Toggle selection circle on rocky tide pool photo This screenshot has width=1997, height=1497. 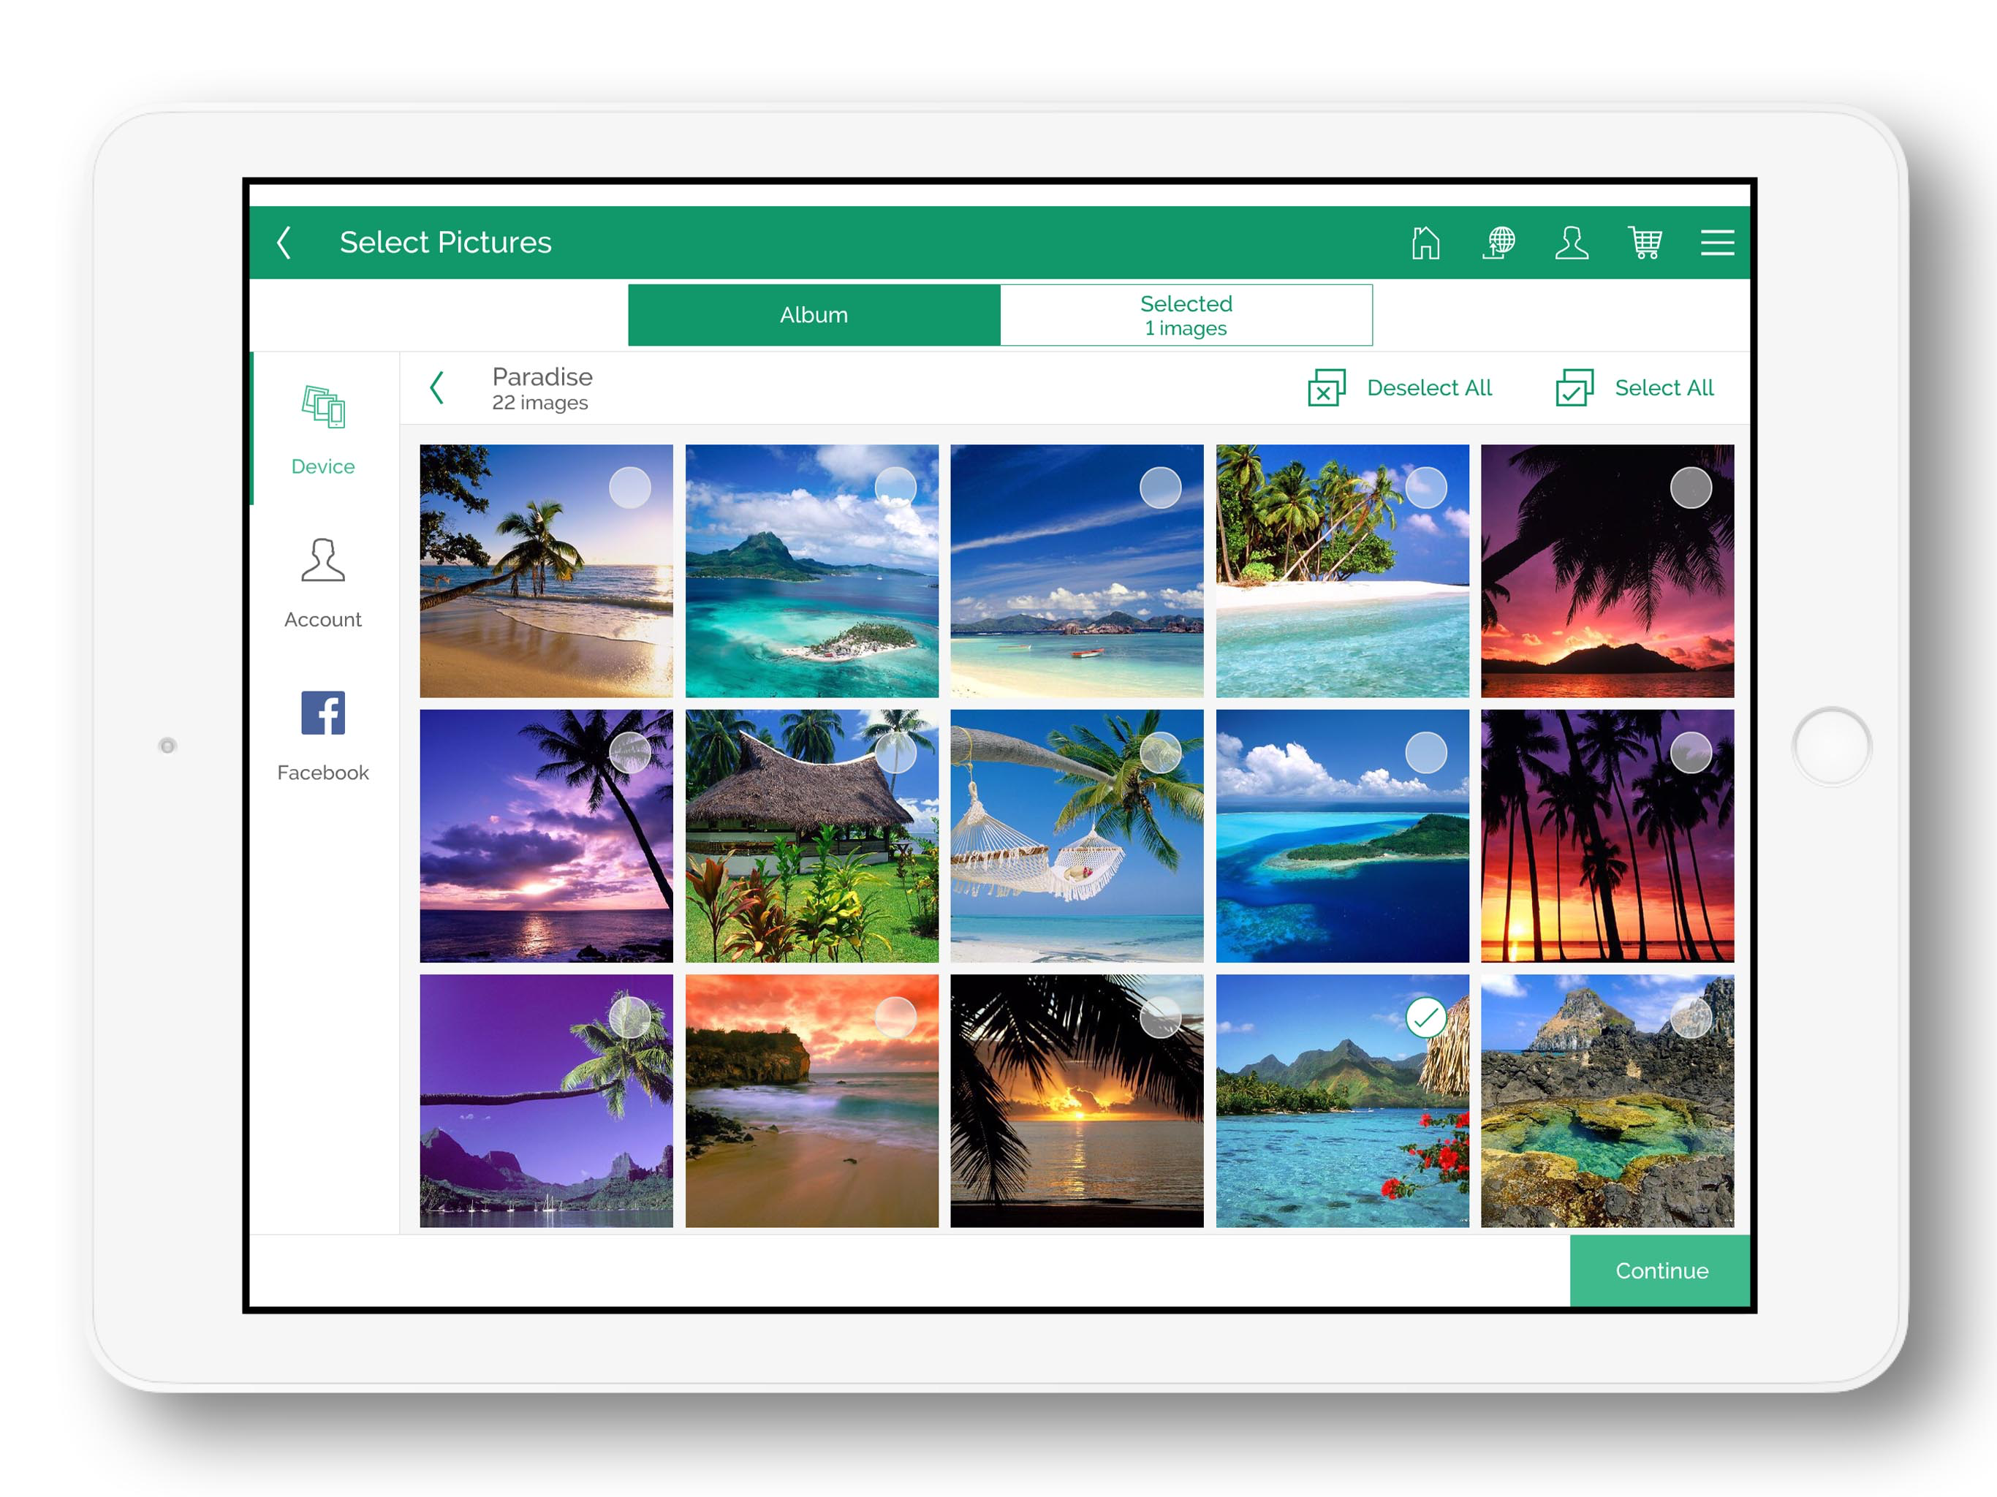pyautogui.click(x=1691, y=1017)
